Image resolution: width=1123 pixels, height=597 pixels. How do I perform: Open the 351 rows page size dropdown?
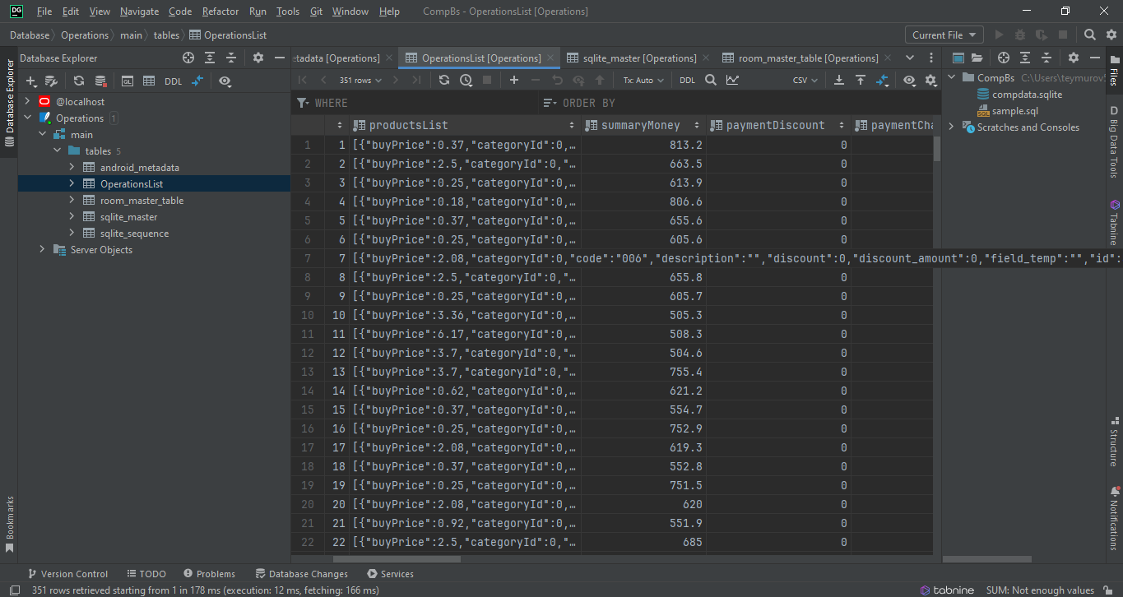point(361,81)
